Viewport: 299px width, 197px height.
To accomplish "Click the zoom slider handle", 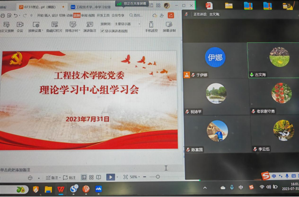I will click(157, 177).
